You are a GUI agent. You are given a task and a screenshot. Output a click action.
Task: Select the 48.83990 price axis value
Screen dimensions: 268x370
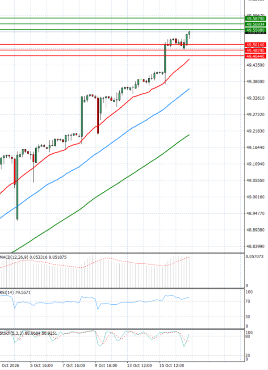click(x=255, y=246)
